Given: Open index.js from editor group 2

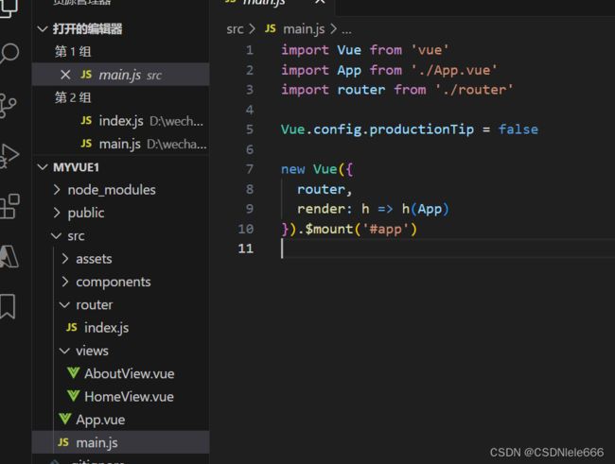Looking at the screenshot, I should pyautogui.click(x=120, y=121).
